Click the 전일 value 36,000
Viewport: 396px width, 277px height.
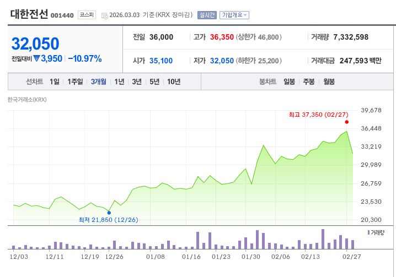tap(161, 37)
